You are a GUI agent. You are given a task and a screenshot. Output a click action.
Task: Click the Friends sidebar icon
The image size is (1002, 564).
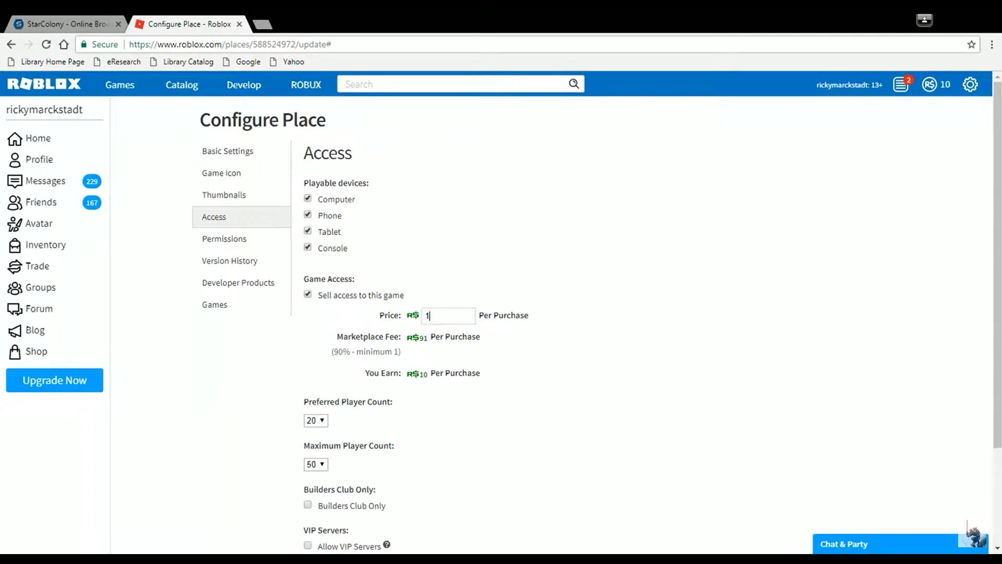click(15, 203)
